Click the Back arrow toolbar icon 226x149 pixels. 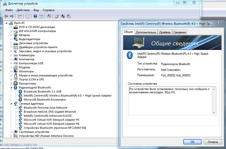[x=6, y=16]
